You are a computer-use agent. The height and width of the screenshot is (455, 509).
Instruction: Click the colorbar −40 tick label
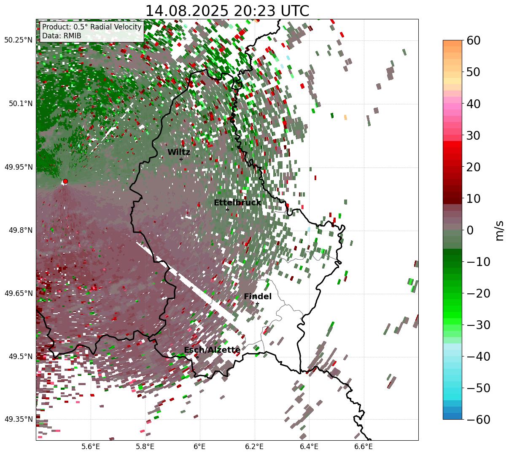pyautogui.click(x=478, y=356)
